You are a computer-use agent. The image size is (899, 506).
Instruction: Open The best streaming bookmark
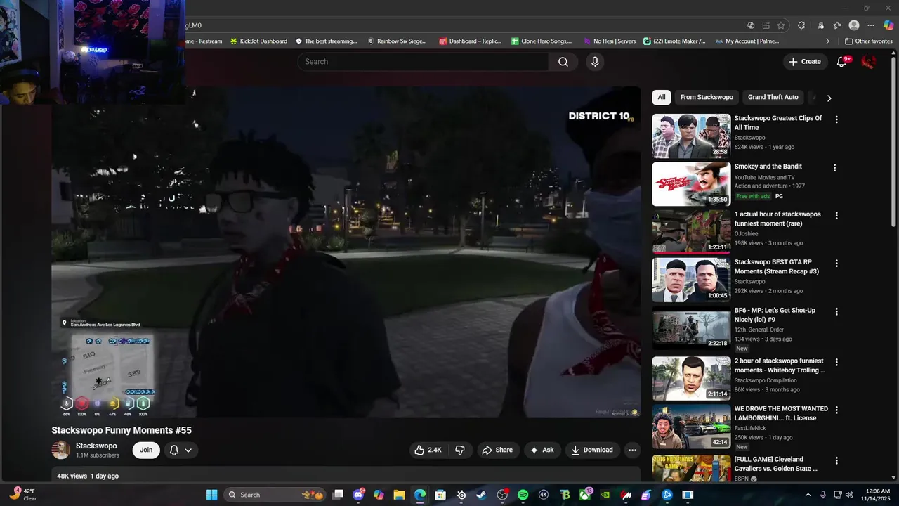click(x=326, y=41)
